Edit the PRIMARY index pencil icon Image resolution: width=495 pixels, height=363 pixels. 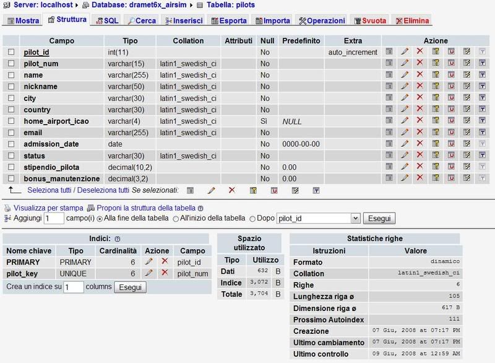tap(148, 261)
